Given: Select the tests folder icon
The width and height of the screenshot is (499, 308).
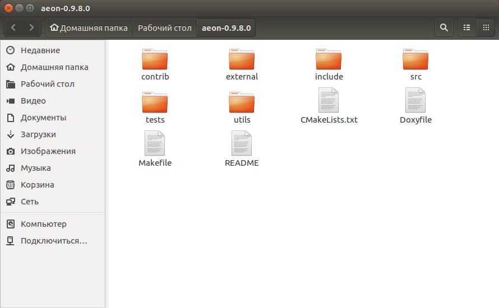Looking at the screenshot, I should (155, 102).
